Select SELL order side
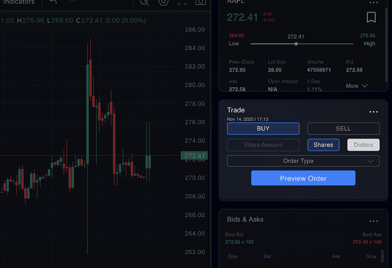Image resolution: width=392 pixels, height=268 pixels. pyautogui.click(x=343, y=129)
